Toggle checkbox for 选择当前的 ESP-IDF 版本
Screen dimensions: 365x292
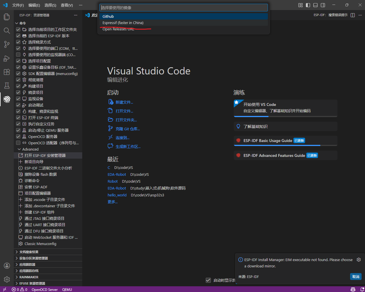(18, 36)
